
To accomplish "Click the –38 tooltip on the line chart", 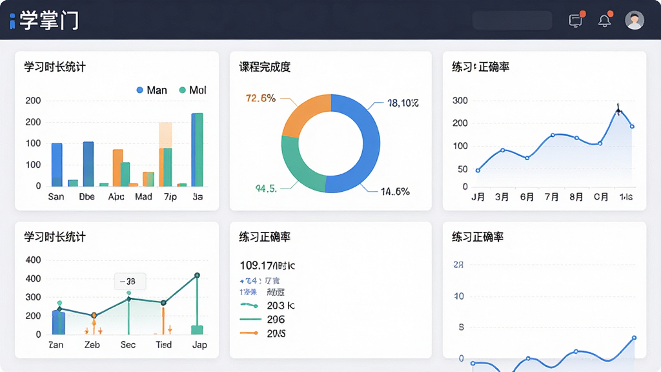I will point(130,282).
